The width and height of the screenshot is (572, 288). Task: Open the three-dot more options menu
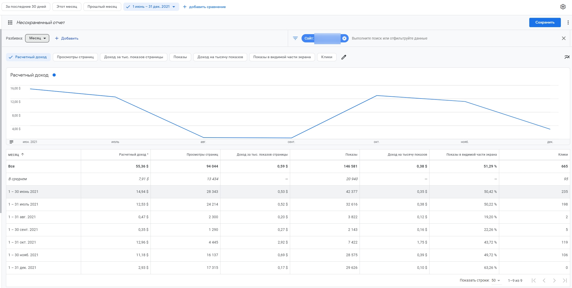[568, 22]
